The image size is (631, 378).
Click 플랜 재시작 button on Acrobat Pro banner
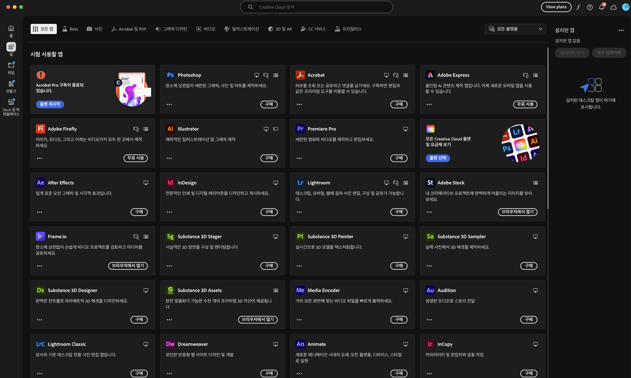[x=50, y=104]
